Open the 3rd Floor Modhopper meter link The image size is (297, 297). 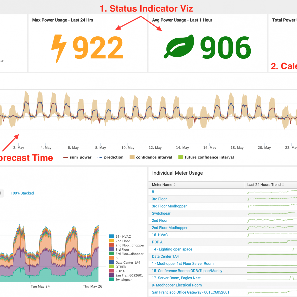(x=169, y=206)
